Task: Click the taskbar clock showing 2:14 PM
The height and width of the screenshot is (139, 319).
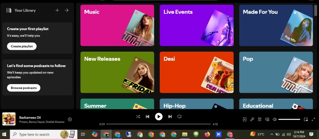Action: [299, 134]
